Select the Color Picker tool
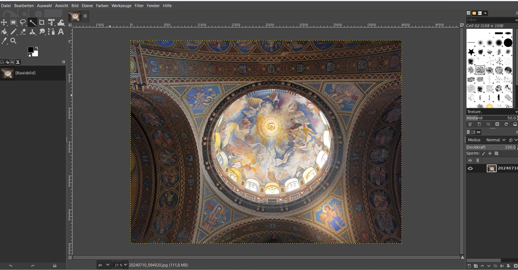 click(x=4, y=41)
